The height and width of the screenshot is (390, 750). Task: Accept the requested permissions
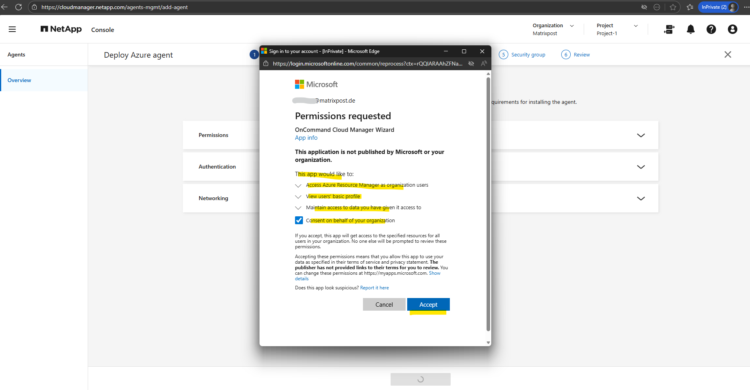click(429, 304)
